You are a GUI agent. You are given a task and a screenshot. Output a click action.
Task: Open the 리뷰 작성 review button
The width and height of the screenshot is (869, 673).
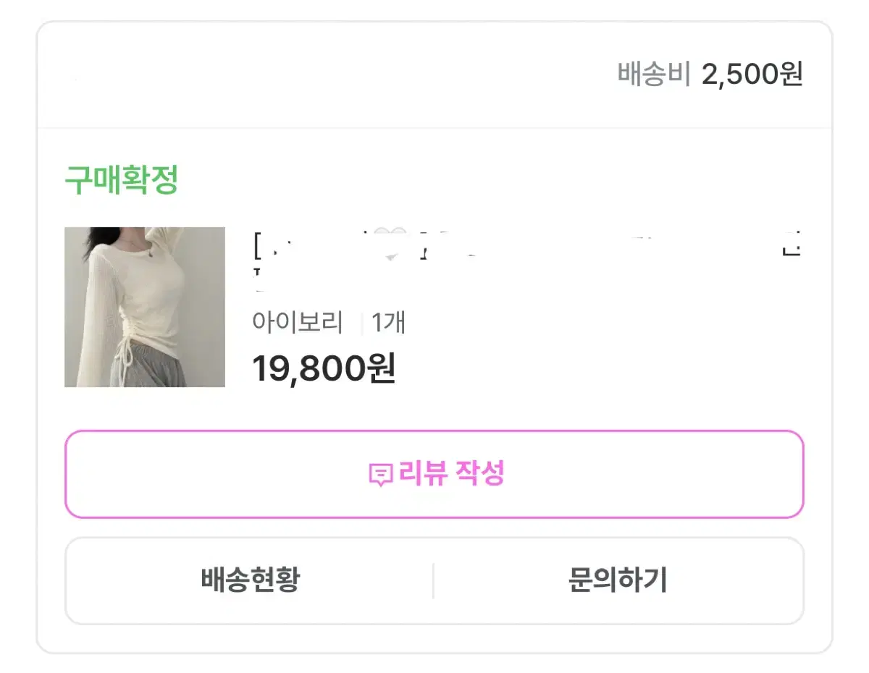(434, 474)
